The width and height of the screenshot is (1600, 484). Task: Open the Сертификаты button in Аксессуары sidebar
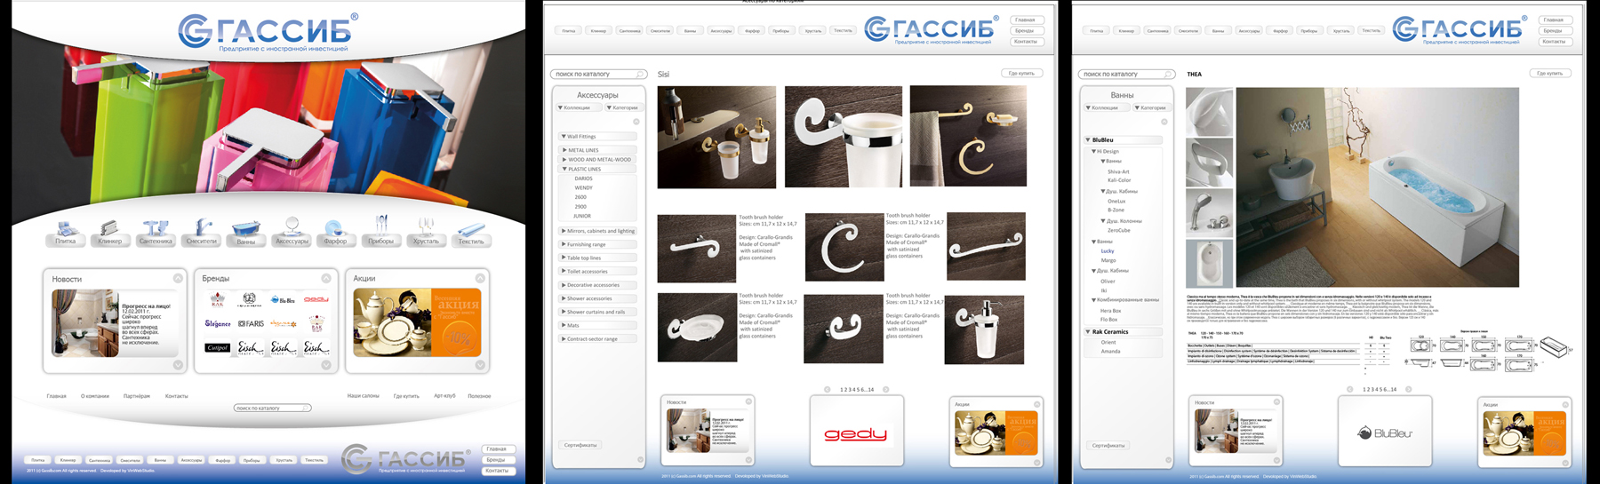coord(580,445)
